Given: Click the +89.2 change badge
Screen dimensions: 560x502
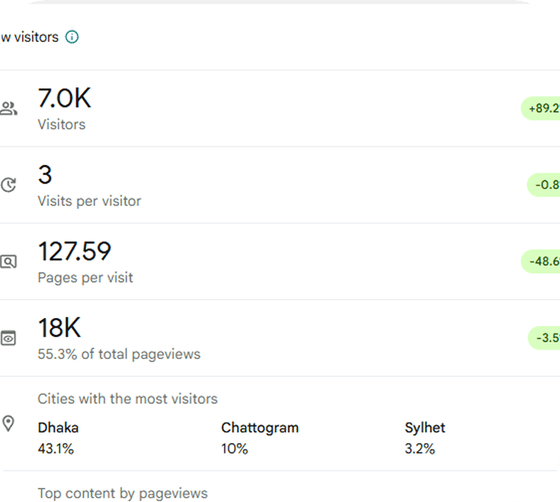Looking at the screenshot, I should click(540, 109).
